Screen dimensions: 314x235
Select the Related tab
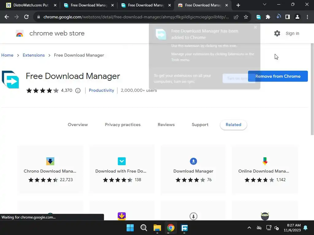(233, 125)
